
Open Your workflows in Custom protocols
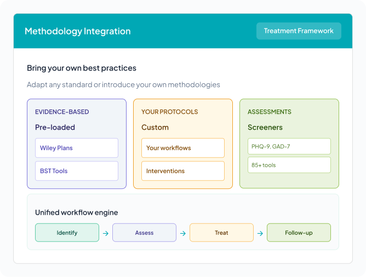[x=182, y=148]
